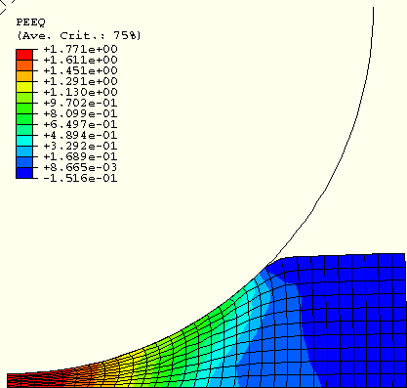Click the bright green band near +8.099e-01

point(24,108)
